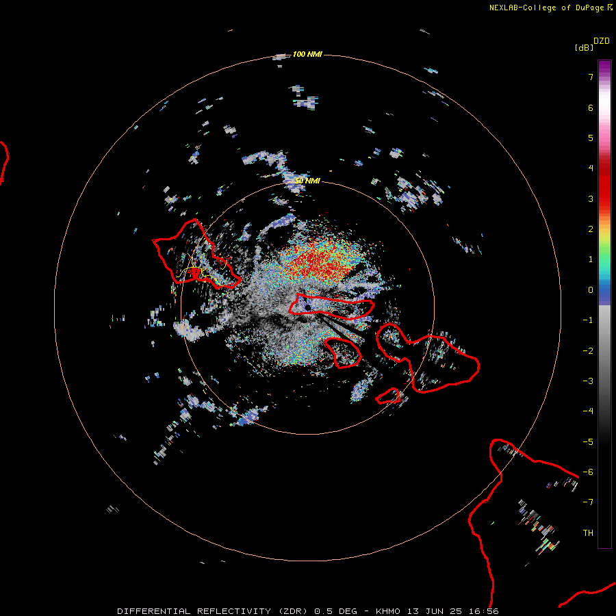Click the ZDR color scale bar
This screenshot has width=616, height=616.
point(604,304)
